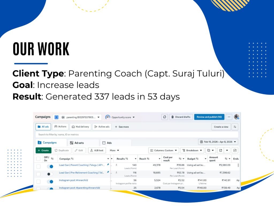Open the export options arrow dropdown

point(227,150)
